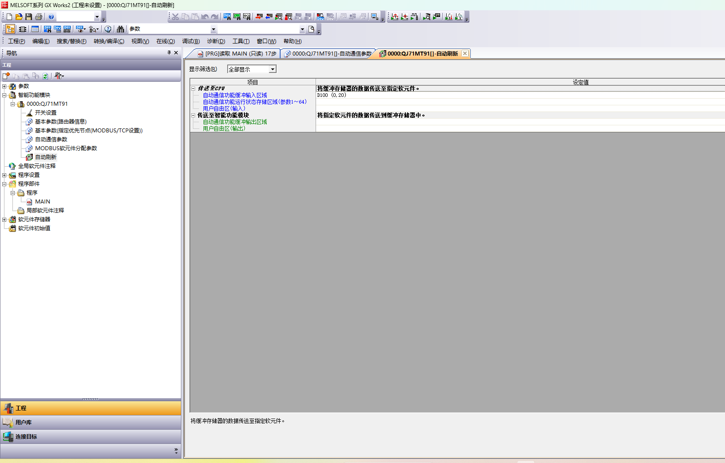Click the Save project icon
Image resolution: width=725 pixels, height=463 pixels.
click(28, 17)
